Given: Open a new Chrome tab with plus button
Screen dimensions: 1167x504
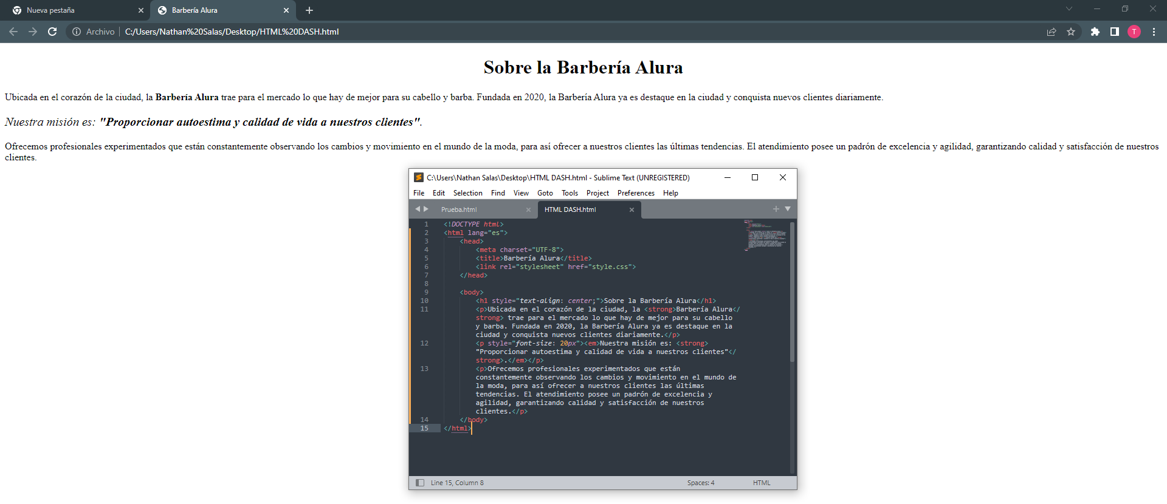Looking at the screenshot, I should point(309,10).
